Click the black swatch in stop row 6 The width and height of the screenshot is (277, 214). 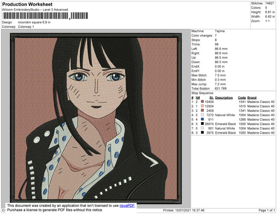click(x=203, y=124)
